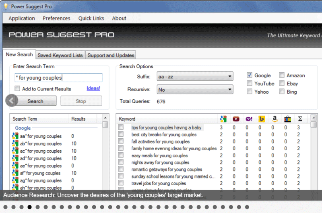
Task: Select 'sunday school lessons for young married' keyword
Action: click(173, 176)
